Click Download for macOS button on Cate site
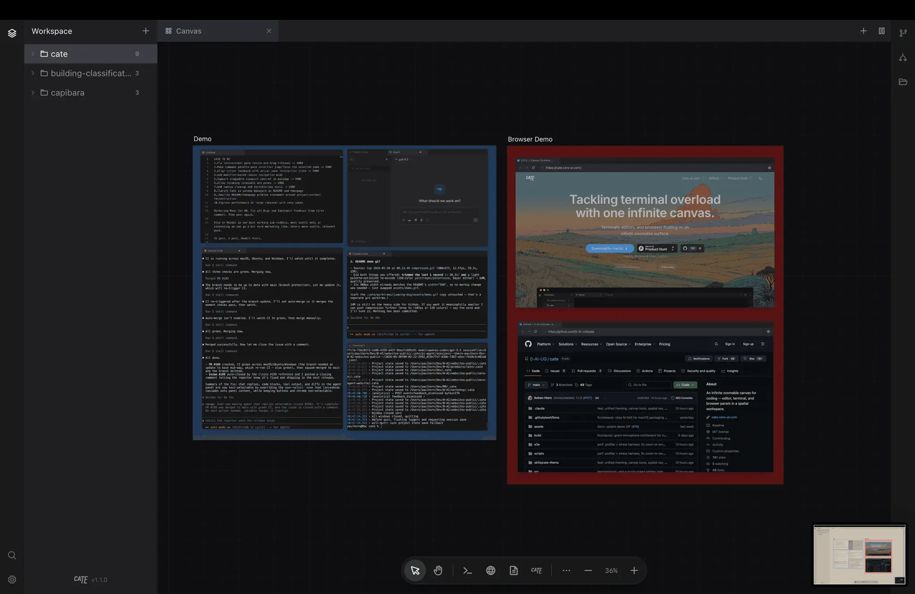This screenshot has height=594, width=915. coord(609,248)
